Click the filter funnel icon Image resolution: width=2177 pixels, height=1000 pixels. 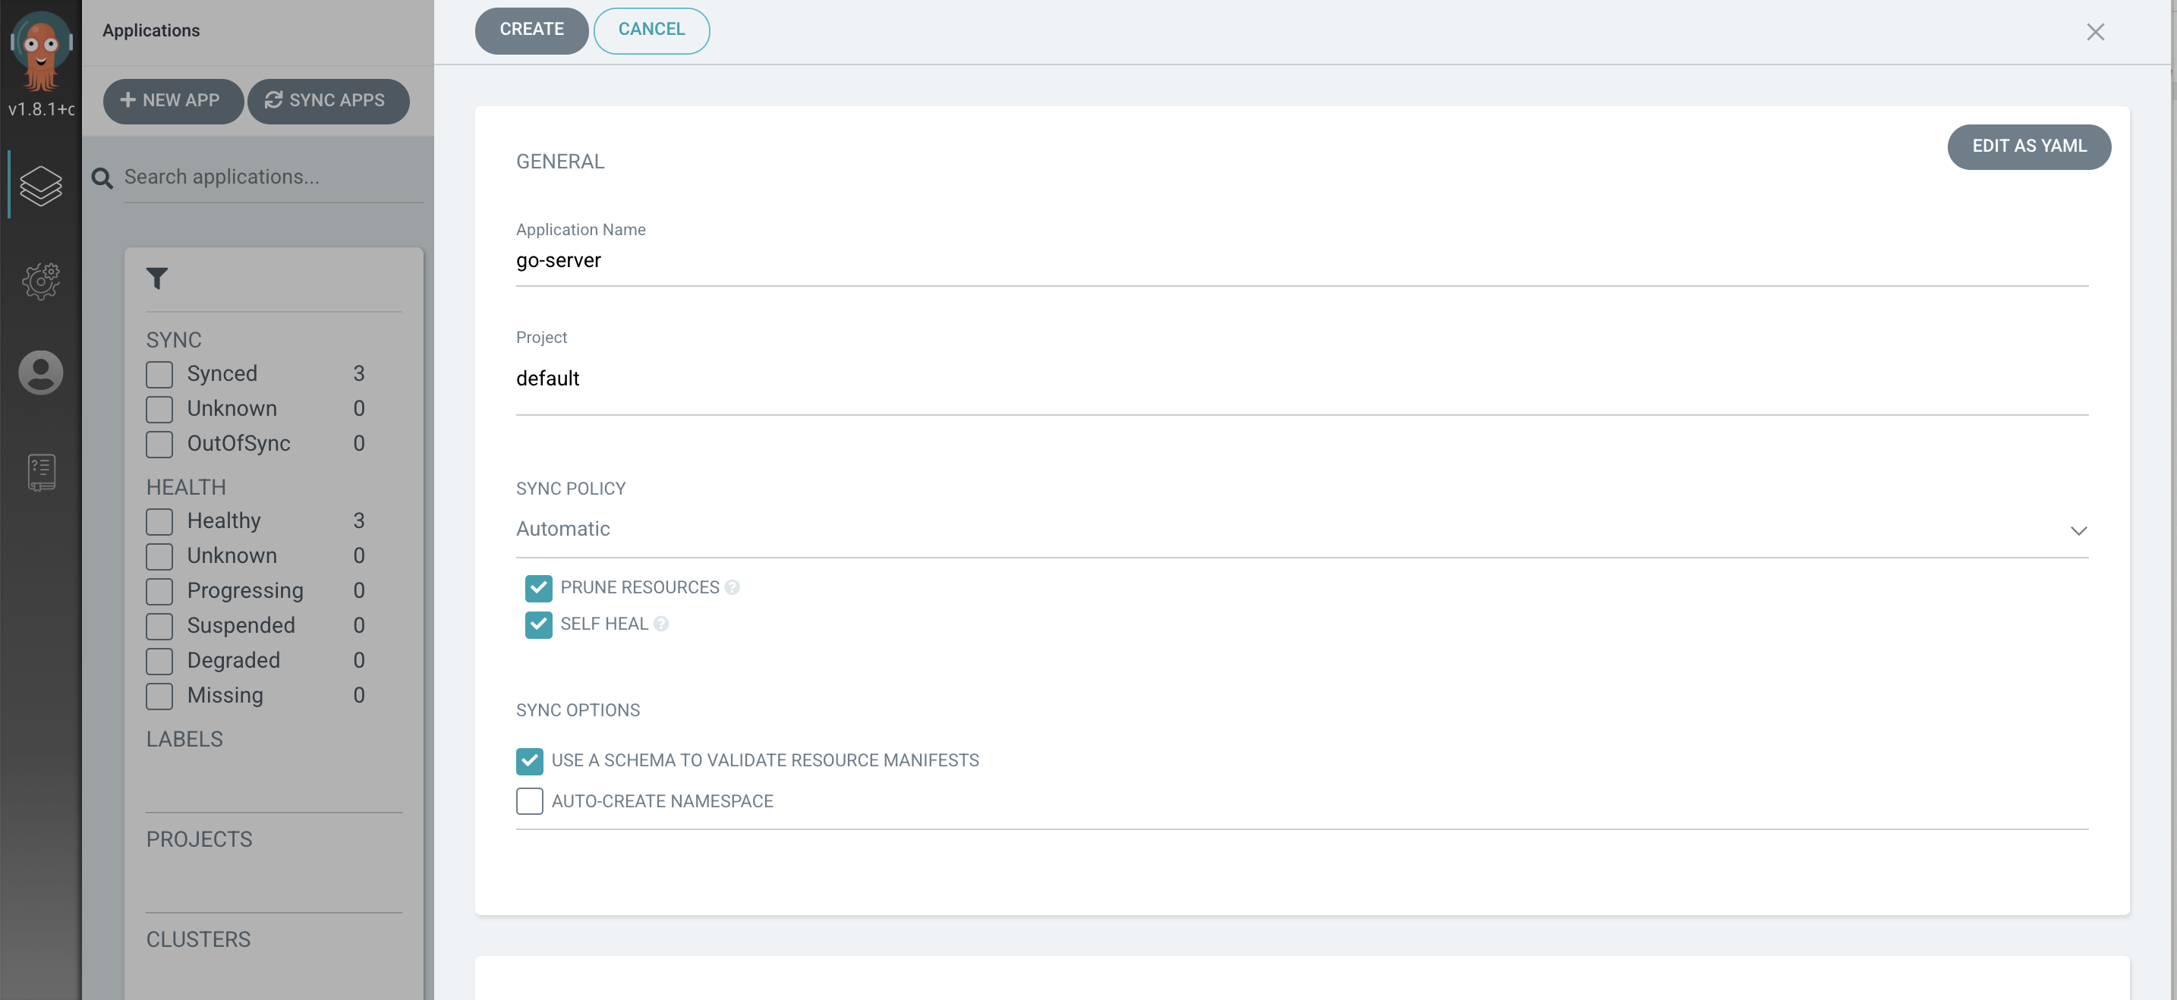pyautogui.click(x=157, y=278)
